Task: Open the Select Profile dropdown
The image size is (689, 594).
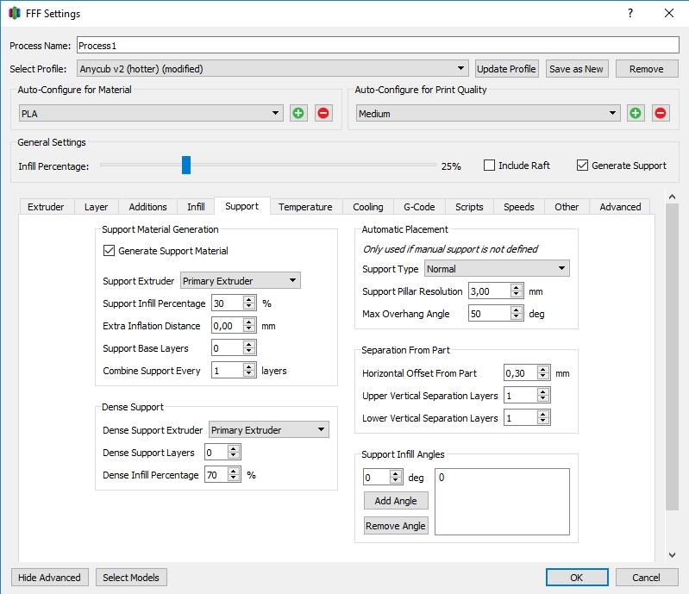Action: click(272, 69)
